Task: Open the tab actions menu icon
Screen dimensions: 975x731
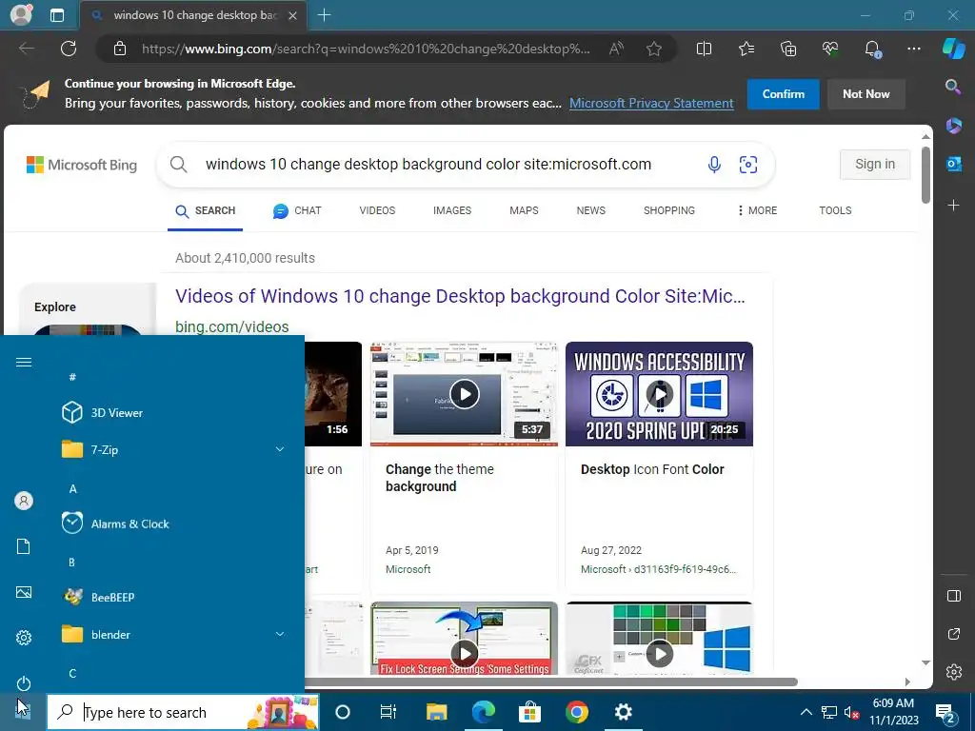Action: click(56, 15)
